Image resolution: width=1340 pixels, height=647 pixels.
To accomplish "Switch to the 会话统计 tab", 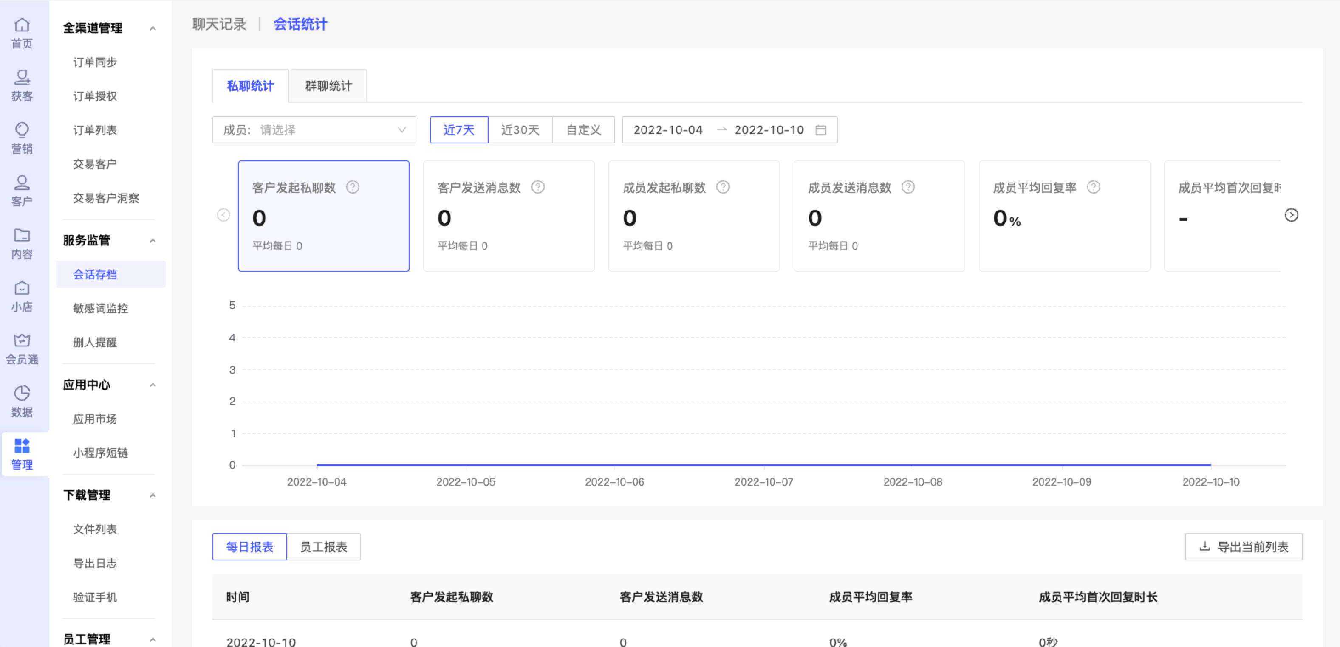I will 301,24.
